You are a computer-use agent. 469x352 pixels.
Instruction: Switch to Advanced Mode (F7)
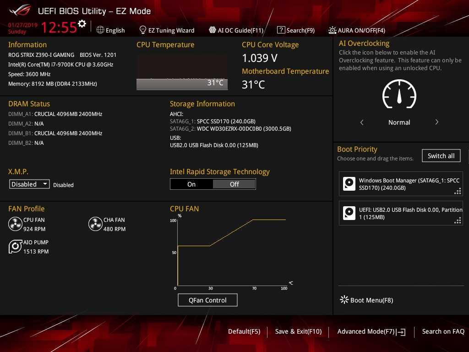pyautogui.click(x=371, y=331)
